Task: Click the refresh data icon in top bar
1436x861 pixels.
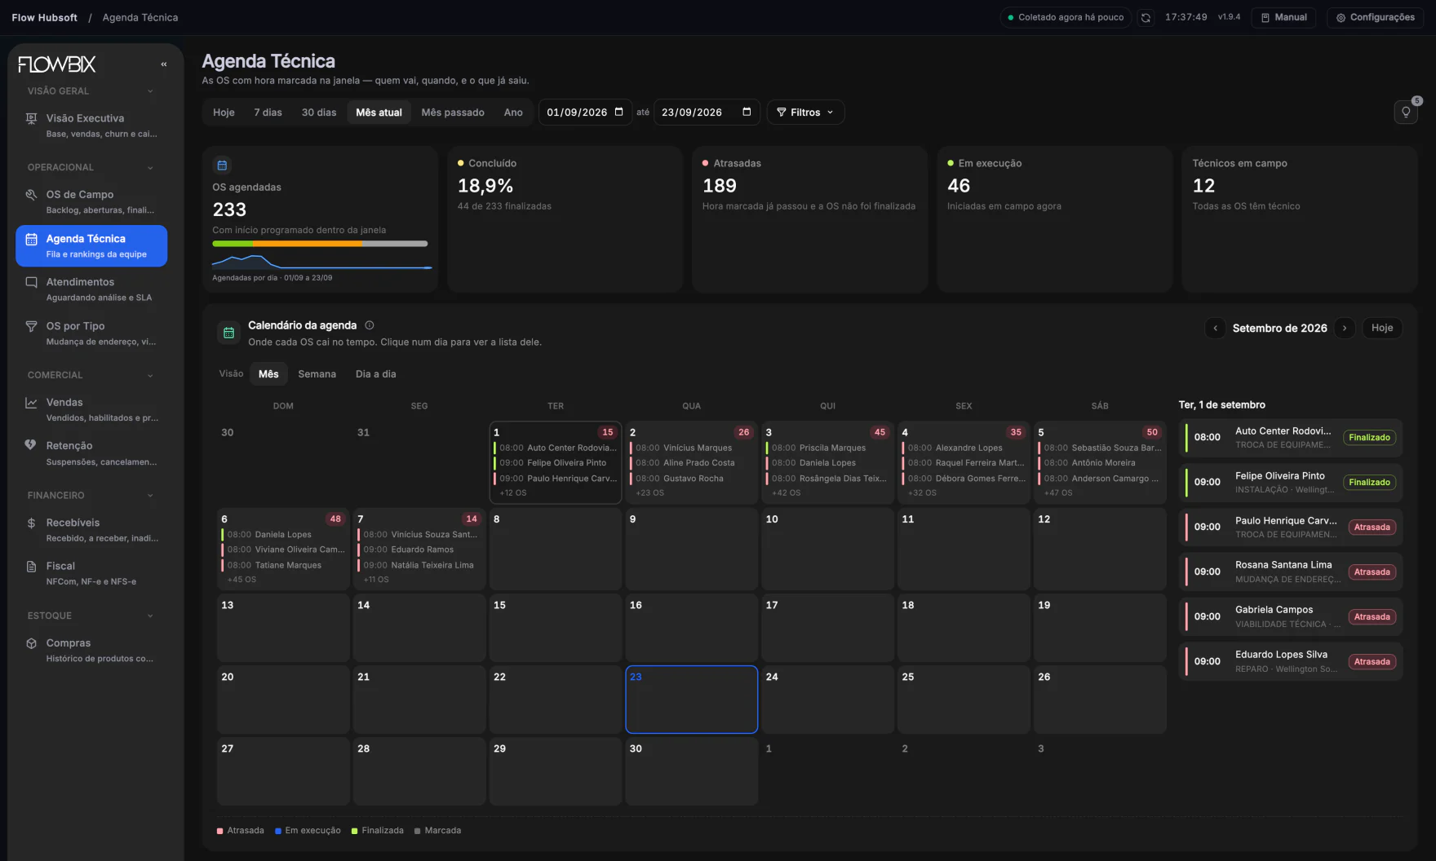Action: (1146, 17)
